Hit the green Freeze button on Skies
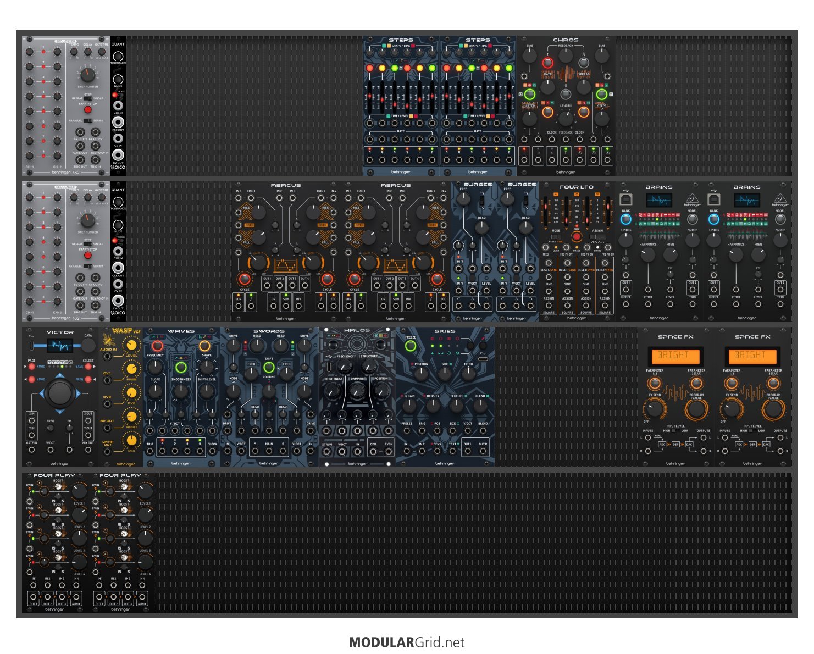Viewport: 814px width, 654px height. coord(410,346)
